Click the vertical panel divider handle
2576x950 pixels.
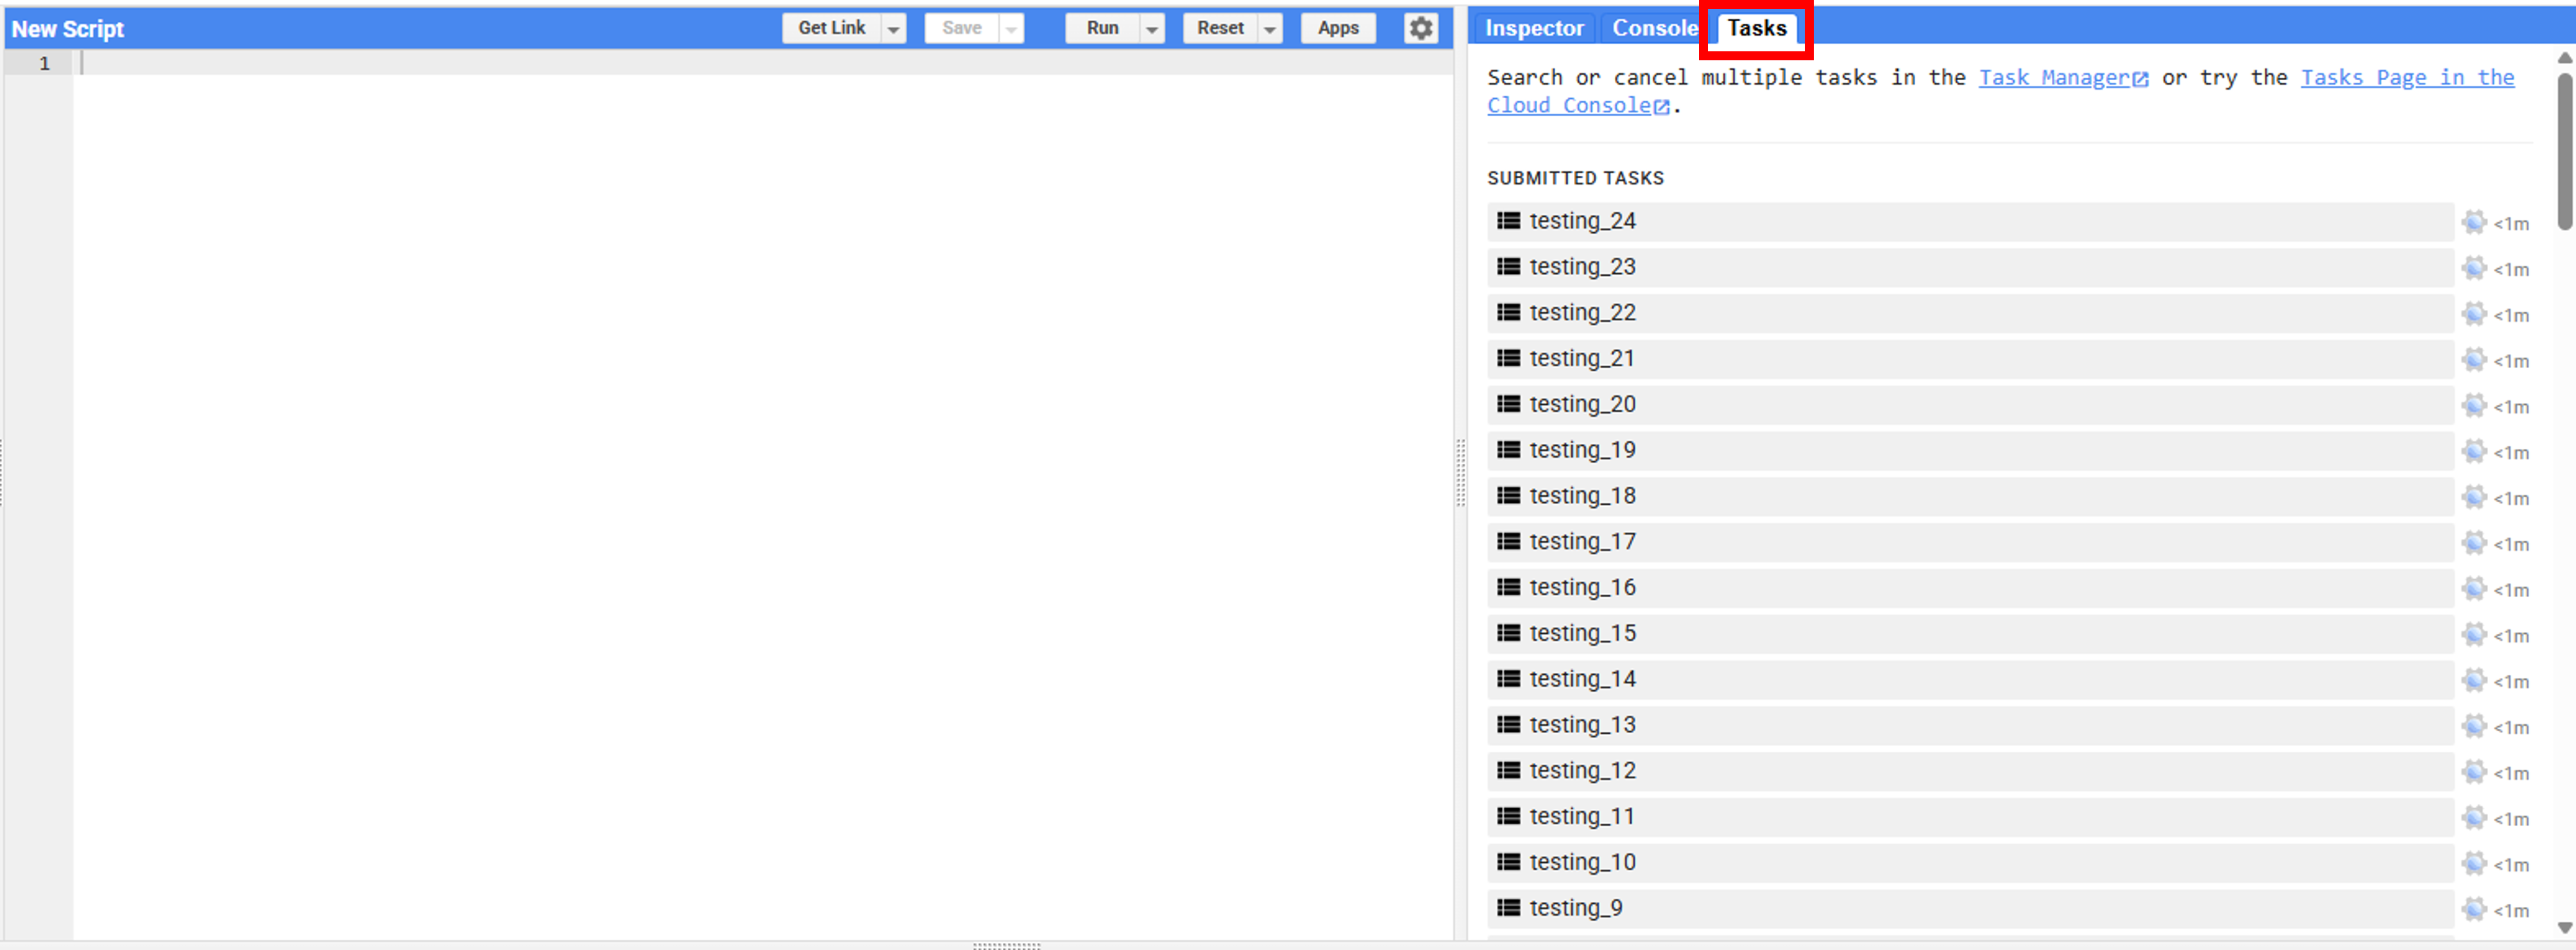tap(1461, 473)
